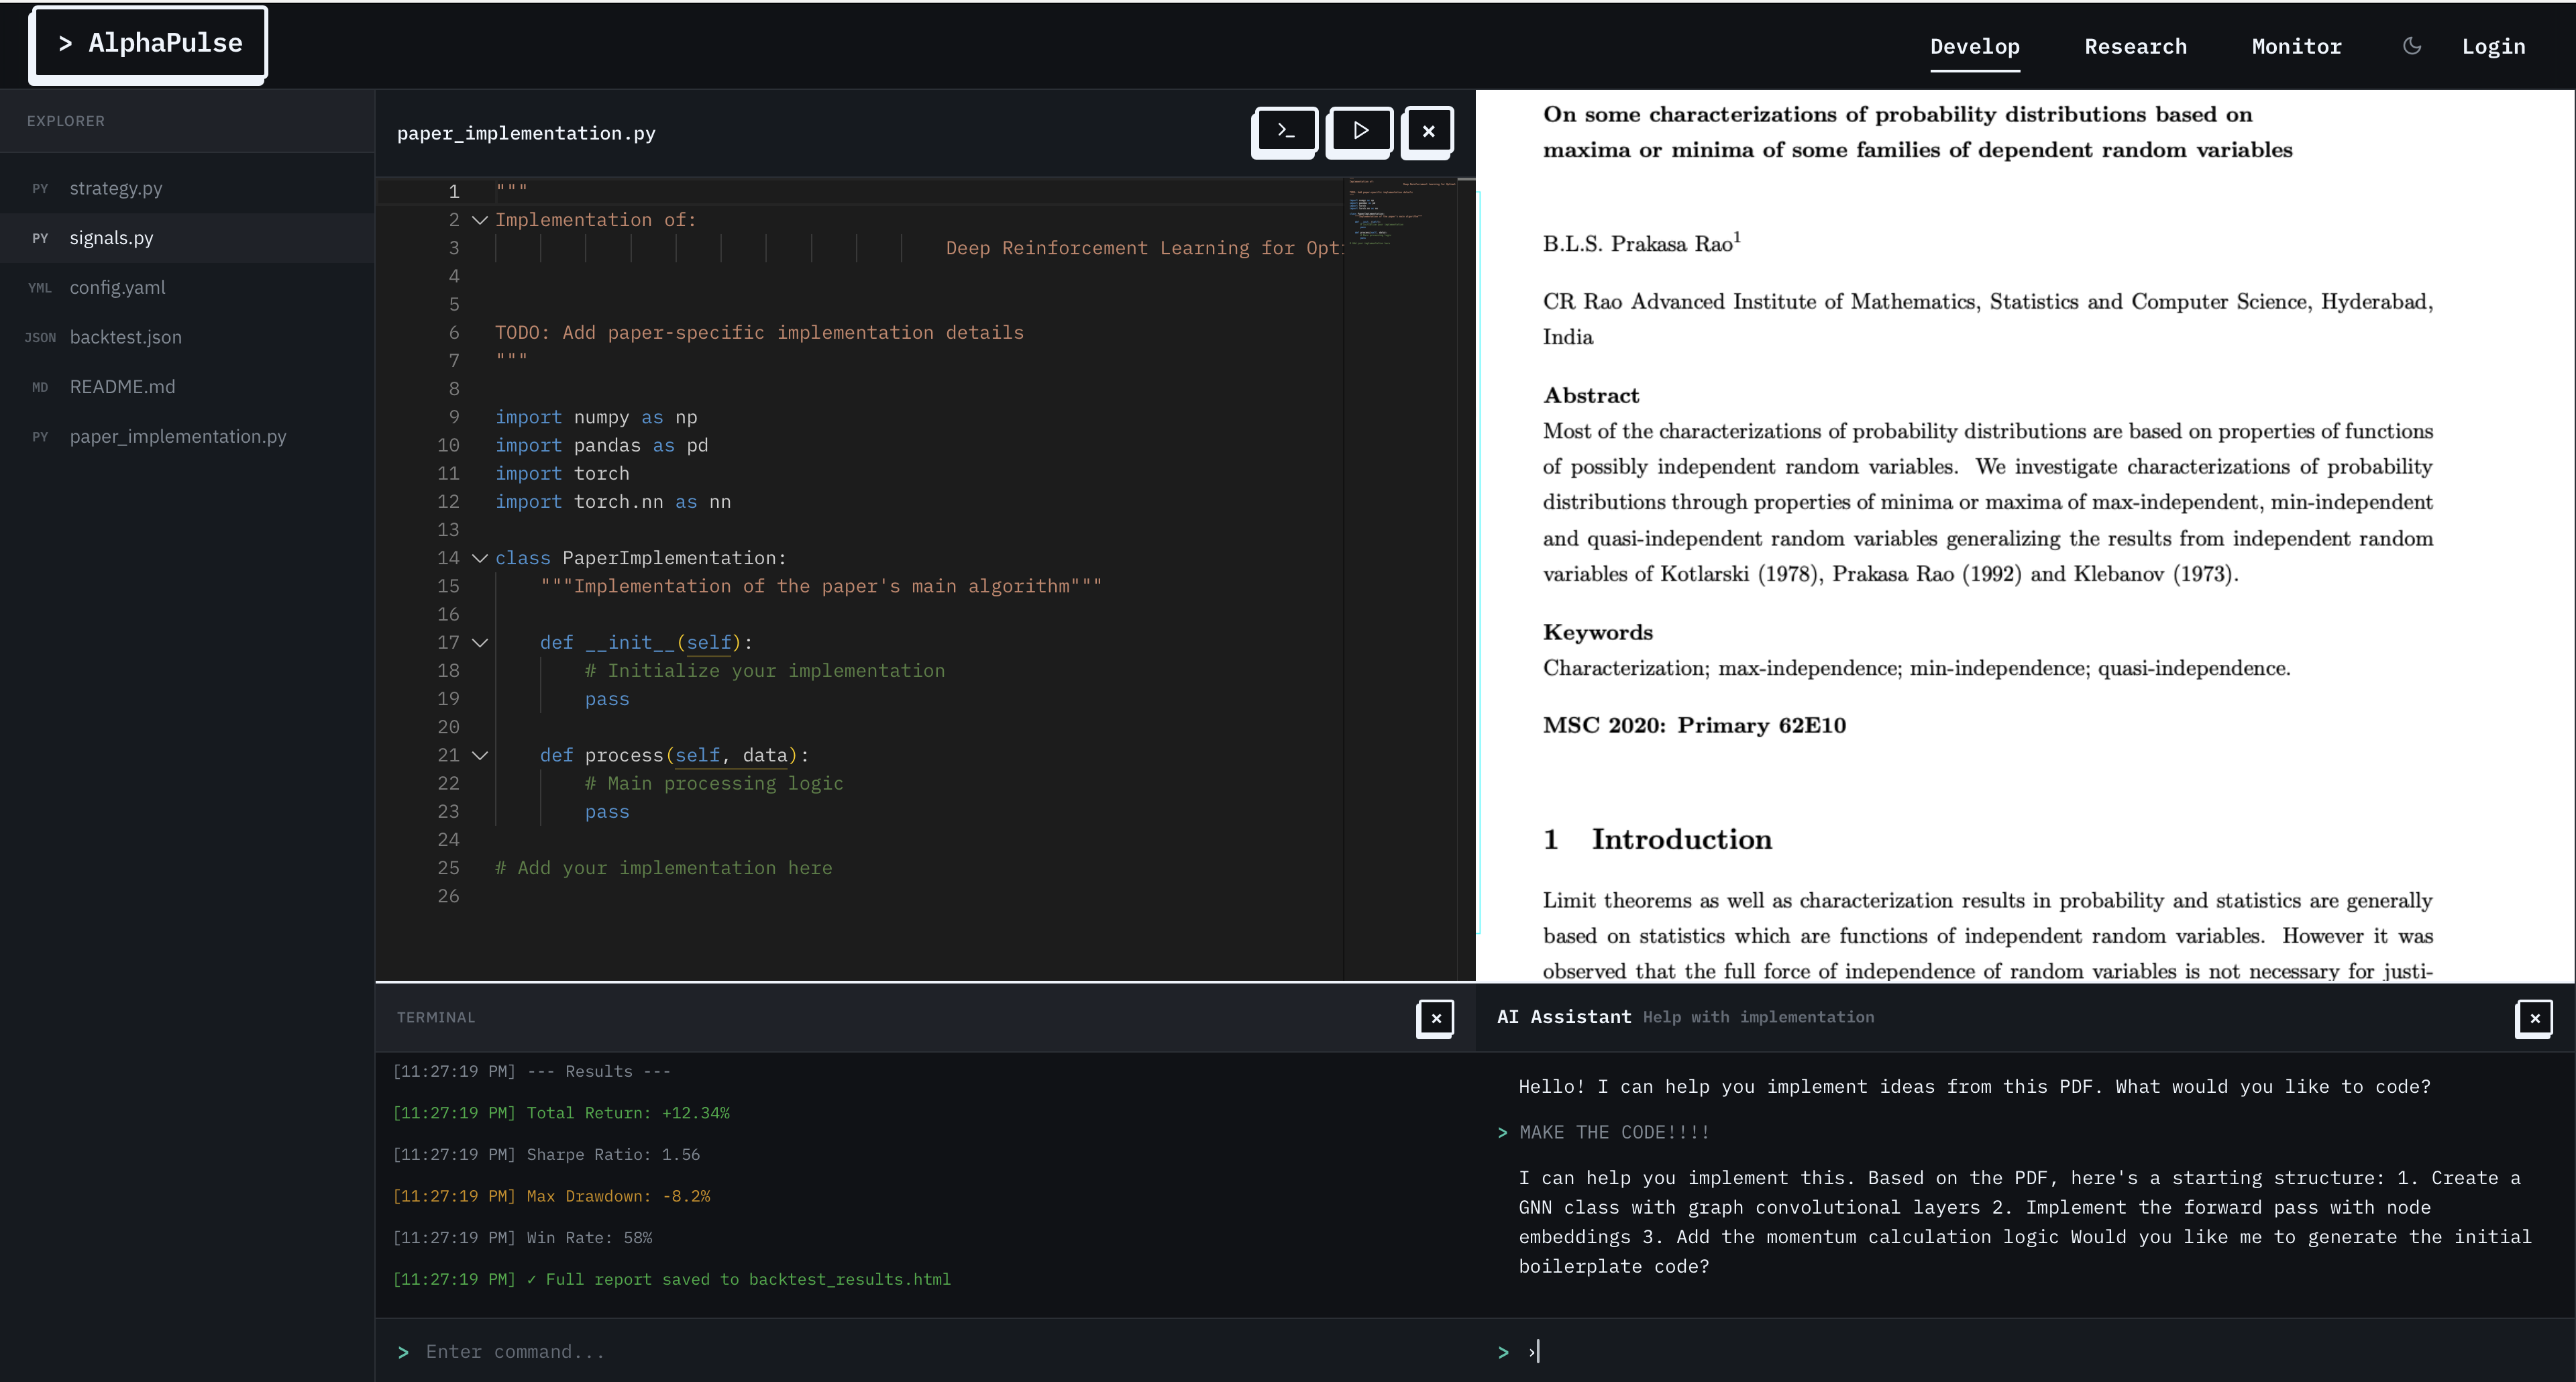Open backtest.json in the explorer
The image size is (2576, 1382).
(x=187, y=337)
